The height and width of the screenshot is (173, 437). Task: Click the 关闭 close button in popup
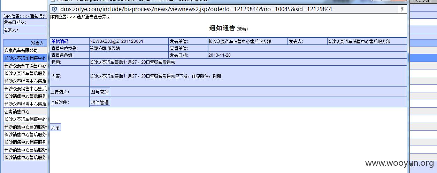tap(55, 128)
